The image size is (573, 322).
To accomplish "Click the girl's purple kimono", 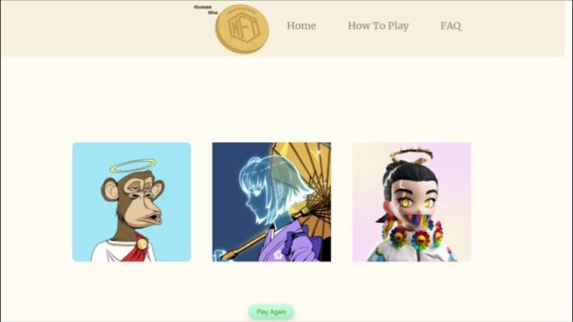I will tap(291, 243).
